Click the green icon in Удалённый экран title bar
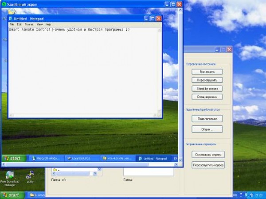 pos(4,4)
